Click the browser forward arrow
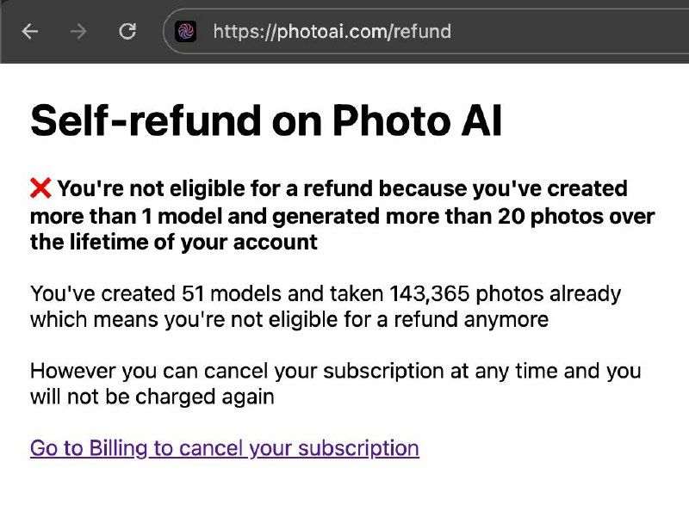This screenshot has width=689, height=511. click(x=78, y=32)
